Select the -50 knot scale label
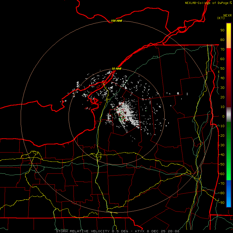This screenshot has height=233, width=233. point(221,164)
